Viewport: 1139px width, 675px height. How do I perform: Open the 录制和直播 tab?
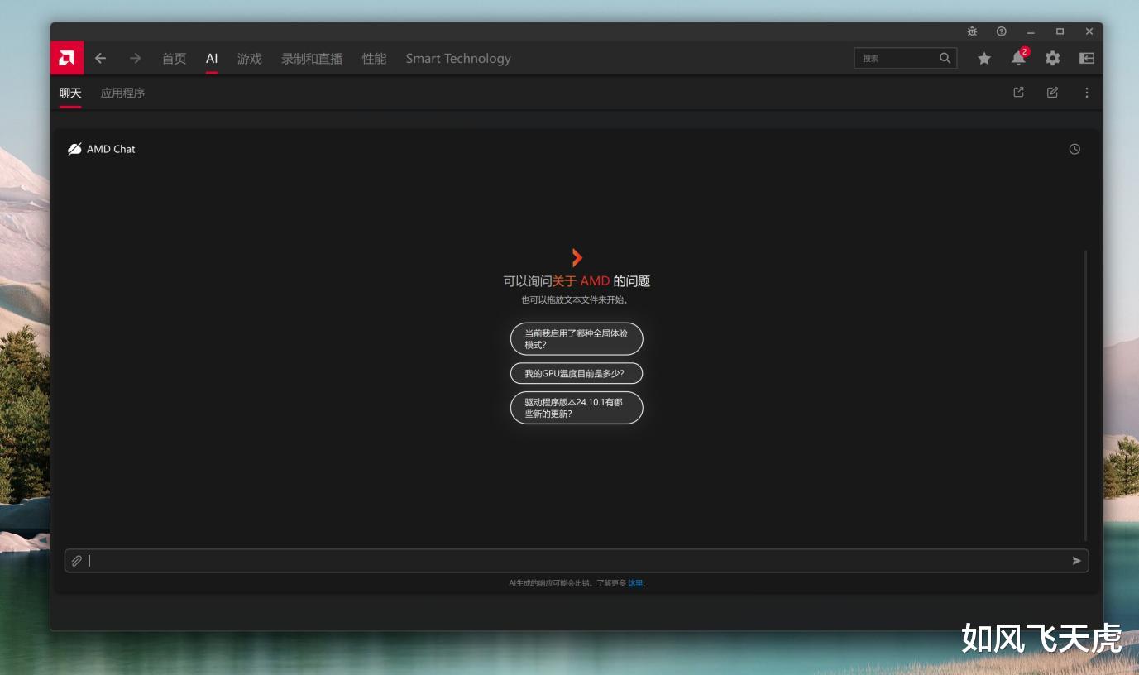click(x=312, y=59)
